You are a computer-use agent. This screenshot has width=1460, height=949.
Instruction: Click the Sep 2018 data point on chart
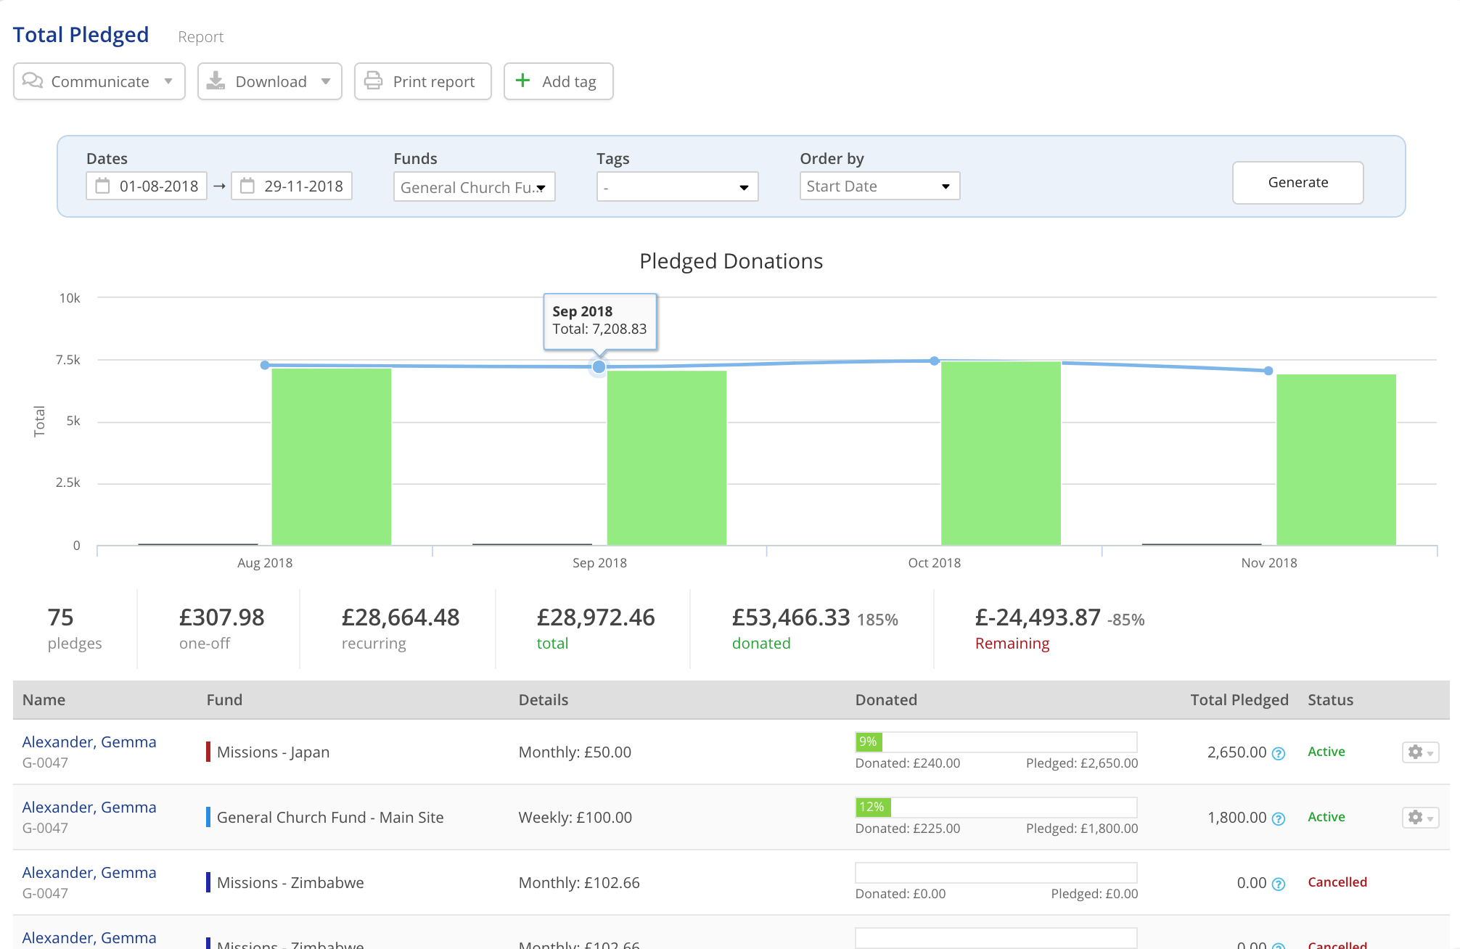click(599, 367)
